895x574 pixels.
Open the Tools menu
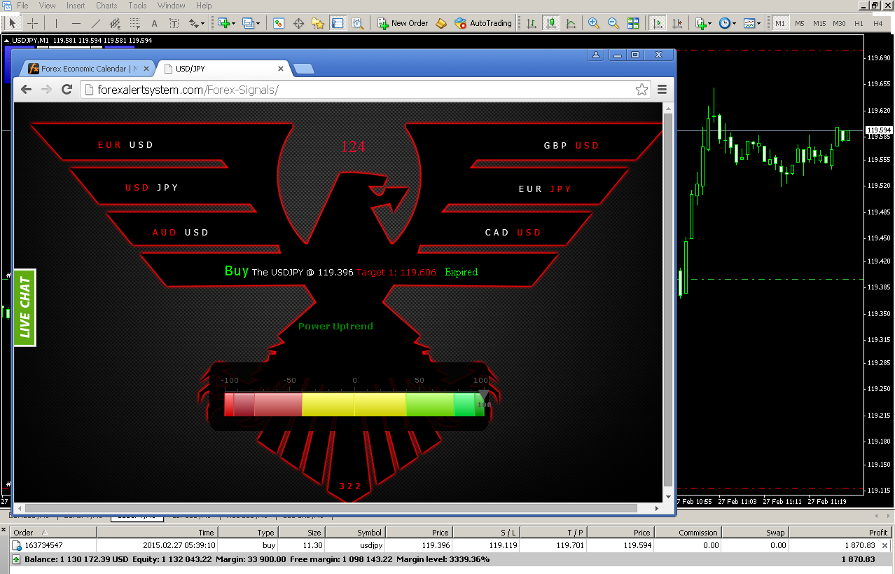137,6
